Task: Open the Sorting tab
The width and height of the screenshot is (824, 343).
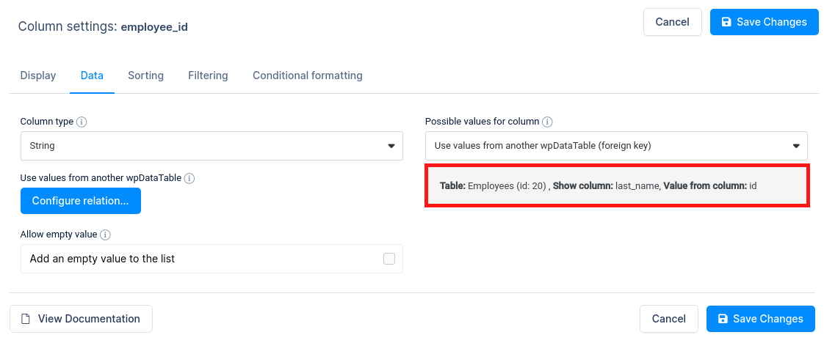Action: (145, 75)
